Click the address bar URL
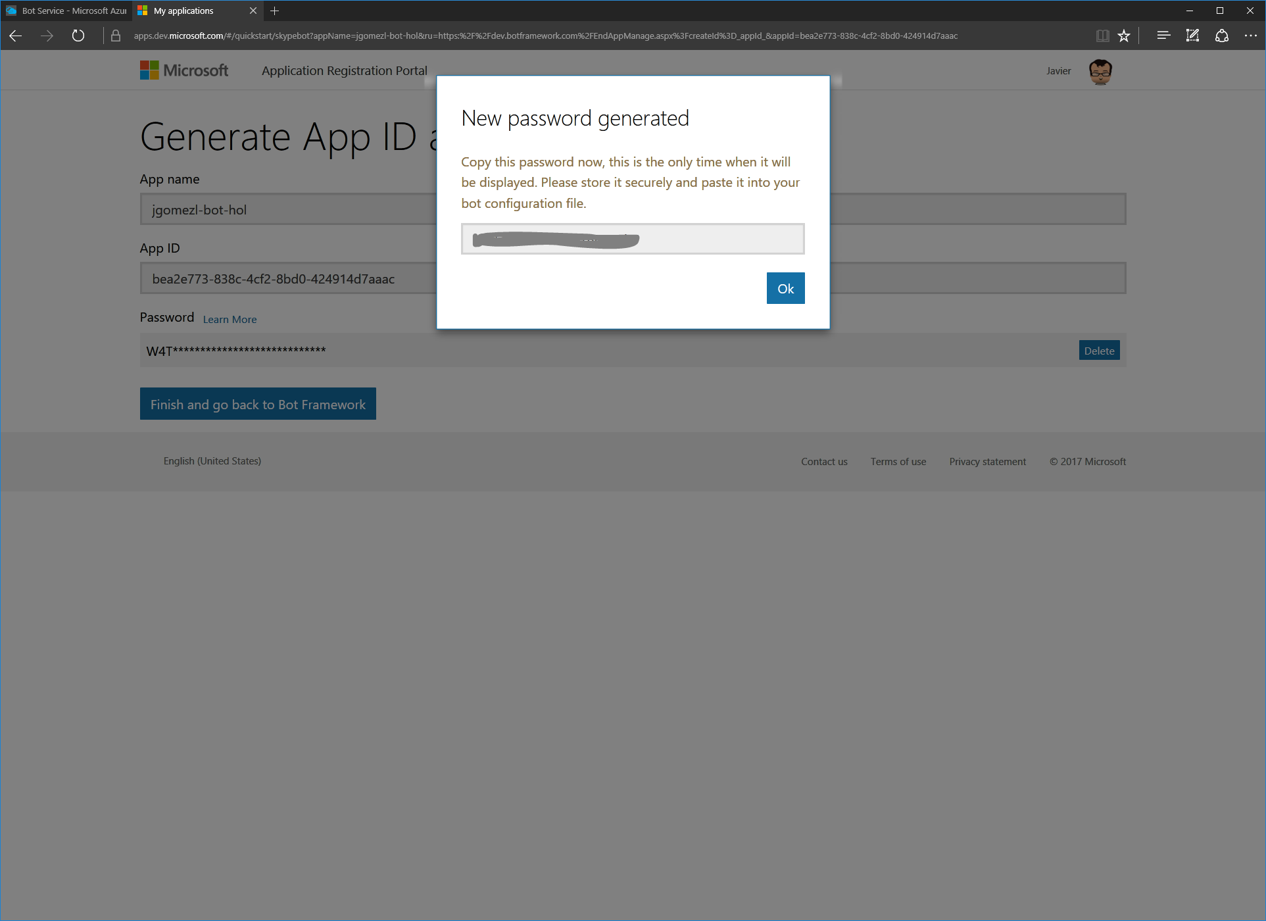The height and width of the screenshot is (921, 1266). point(545,36)
